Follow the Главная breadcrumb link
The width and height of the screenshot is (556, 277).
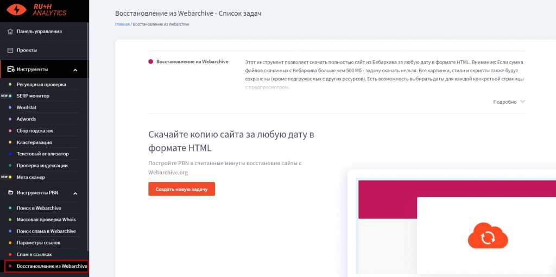click(x=122, y=24)
